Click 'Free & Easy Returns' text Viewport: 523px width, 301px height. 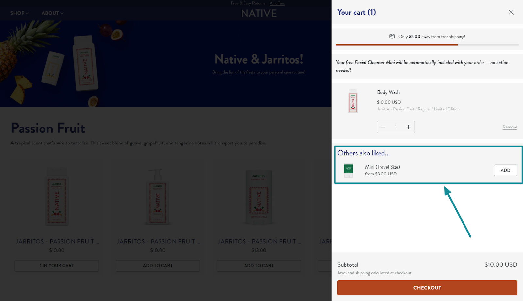click(x=248, y=3)
